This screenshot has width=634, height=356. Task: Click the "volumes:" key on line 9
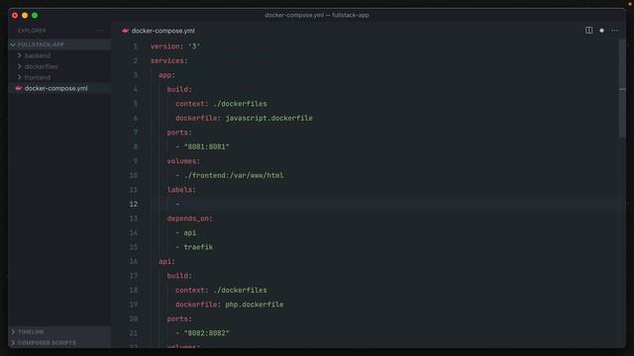click(x=183, y=161)
